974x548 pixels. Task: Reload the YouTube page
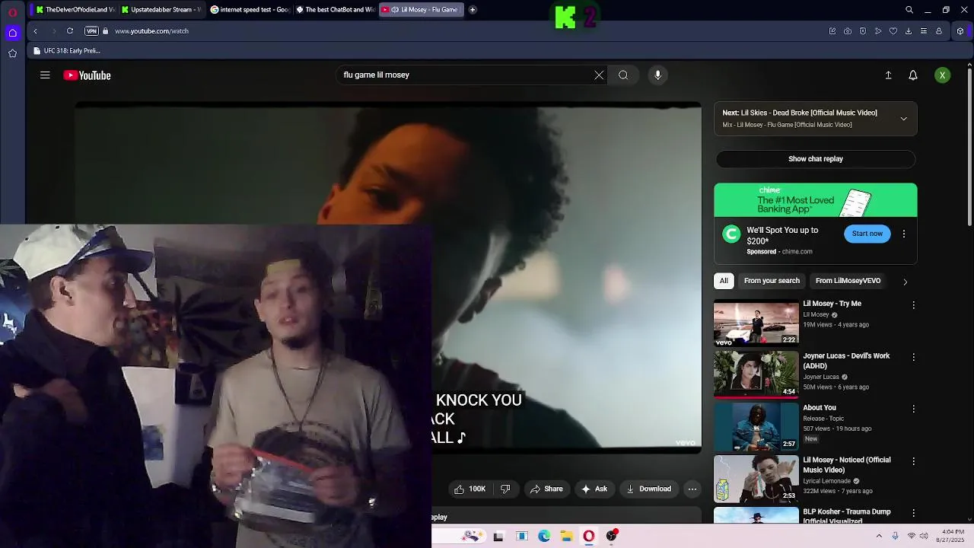coord(70,31)
